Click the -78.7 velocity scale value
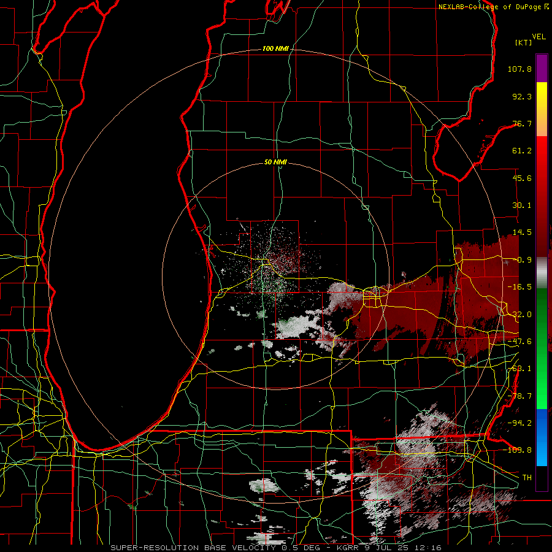Screen dimensions: 552x552 [519, 396]
